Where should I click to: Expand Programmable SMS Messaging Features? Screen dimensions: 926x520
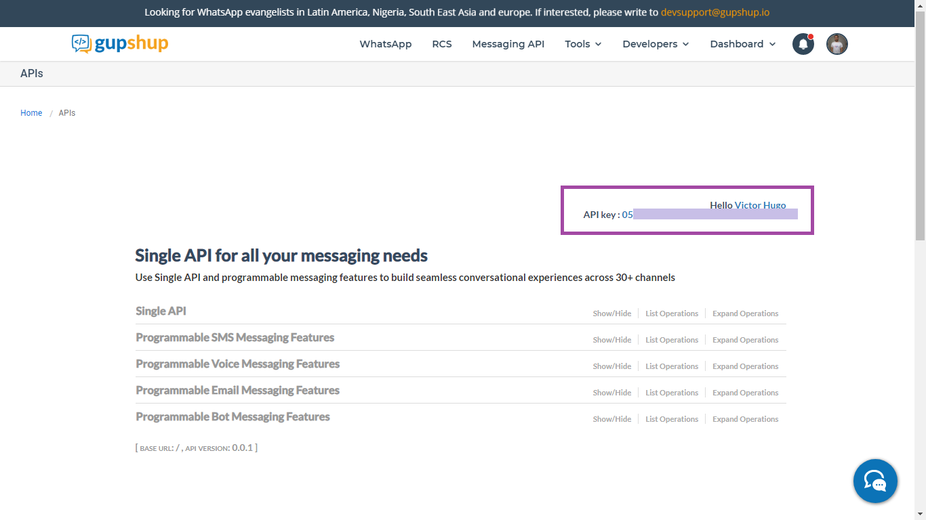pyautogui.click(x=235, y=338)
